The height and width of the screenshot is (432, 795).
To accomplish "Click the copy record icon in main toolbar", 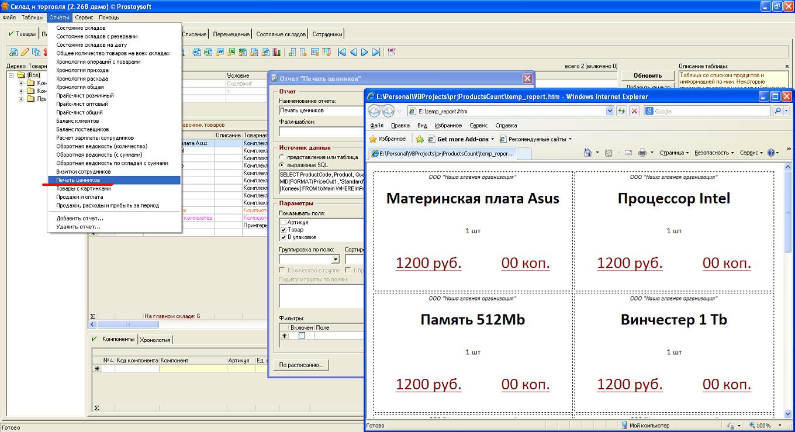I will [x=36, y=52].
